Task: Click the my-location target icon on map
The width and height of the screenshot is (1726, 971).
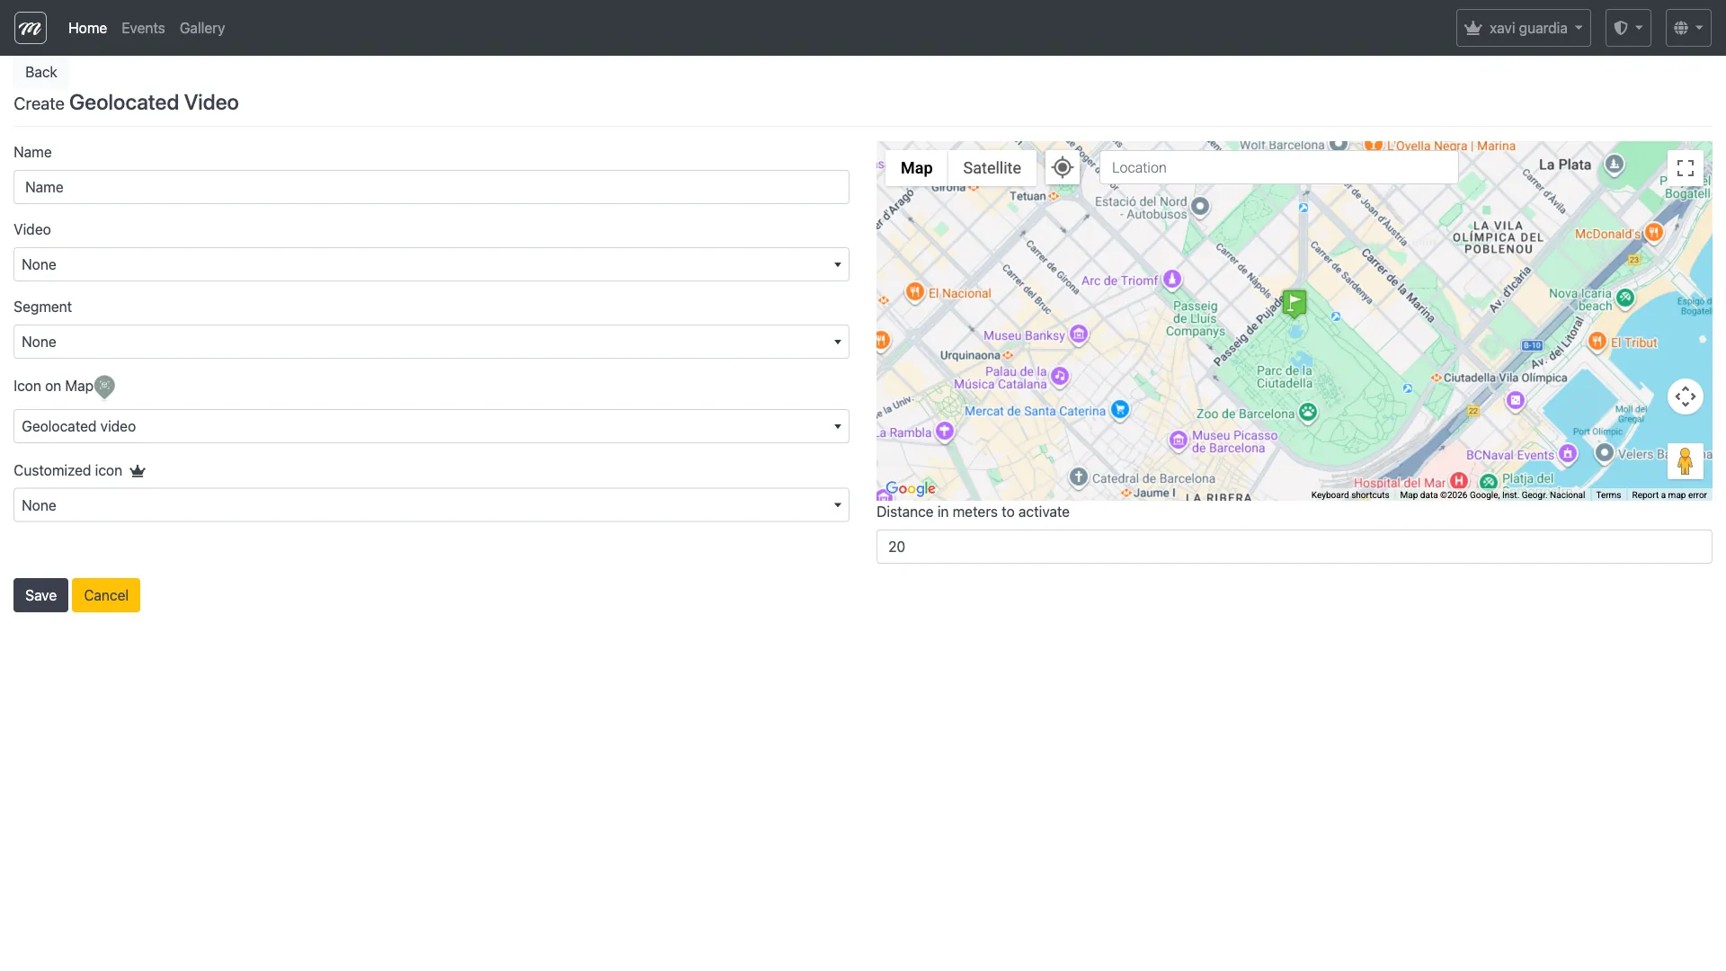Action: point(1062,168)
